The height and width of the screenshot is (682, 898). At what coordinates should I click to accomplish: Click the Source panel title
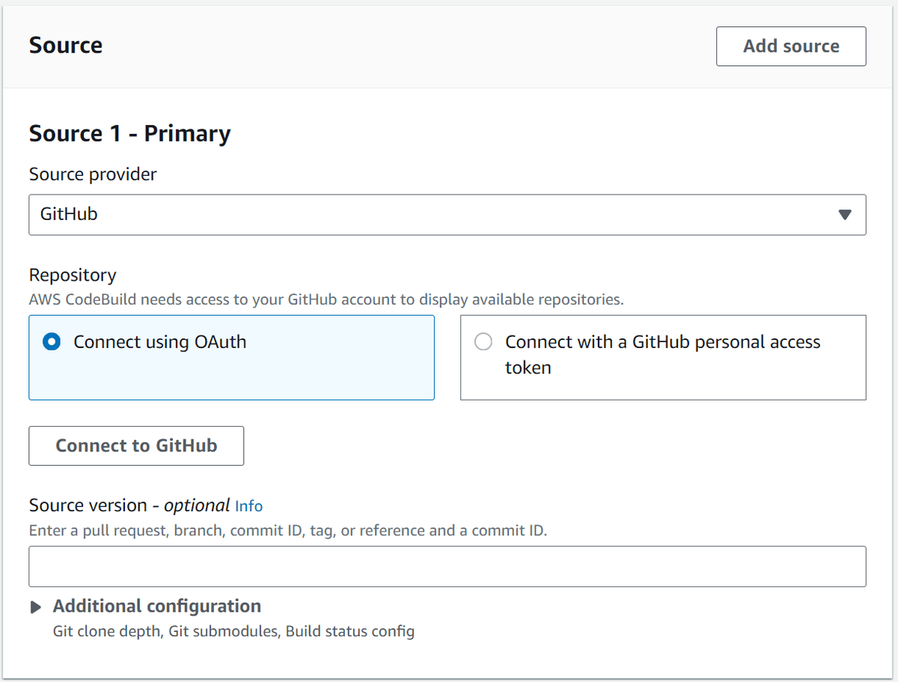66,45
